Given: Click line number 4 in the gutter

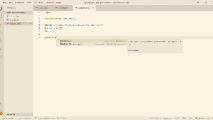Looking at the screenshot, I should click(40, 22).
